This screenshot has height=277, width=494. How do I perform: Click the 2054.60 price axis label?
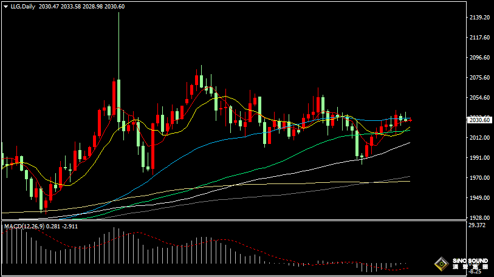479,98
